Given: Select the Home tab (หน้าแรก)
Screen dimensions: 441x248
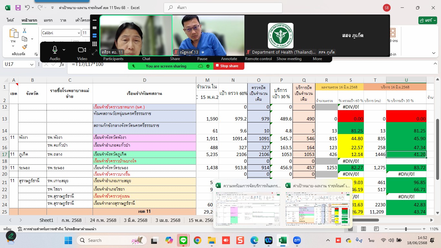Looking at the screenshot, I should (29, 20).
